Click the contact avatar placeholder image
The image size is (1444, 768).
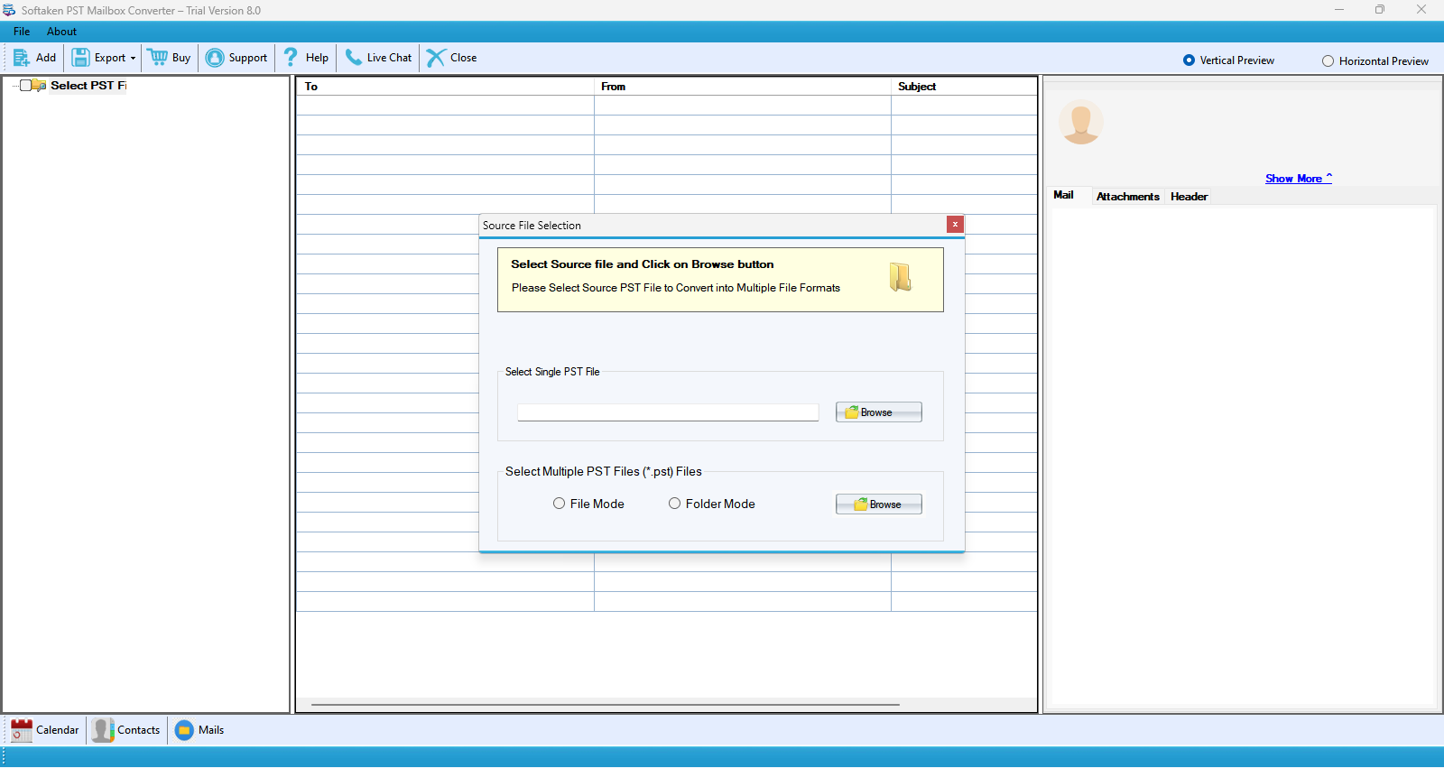pos(1080,123)
